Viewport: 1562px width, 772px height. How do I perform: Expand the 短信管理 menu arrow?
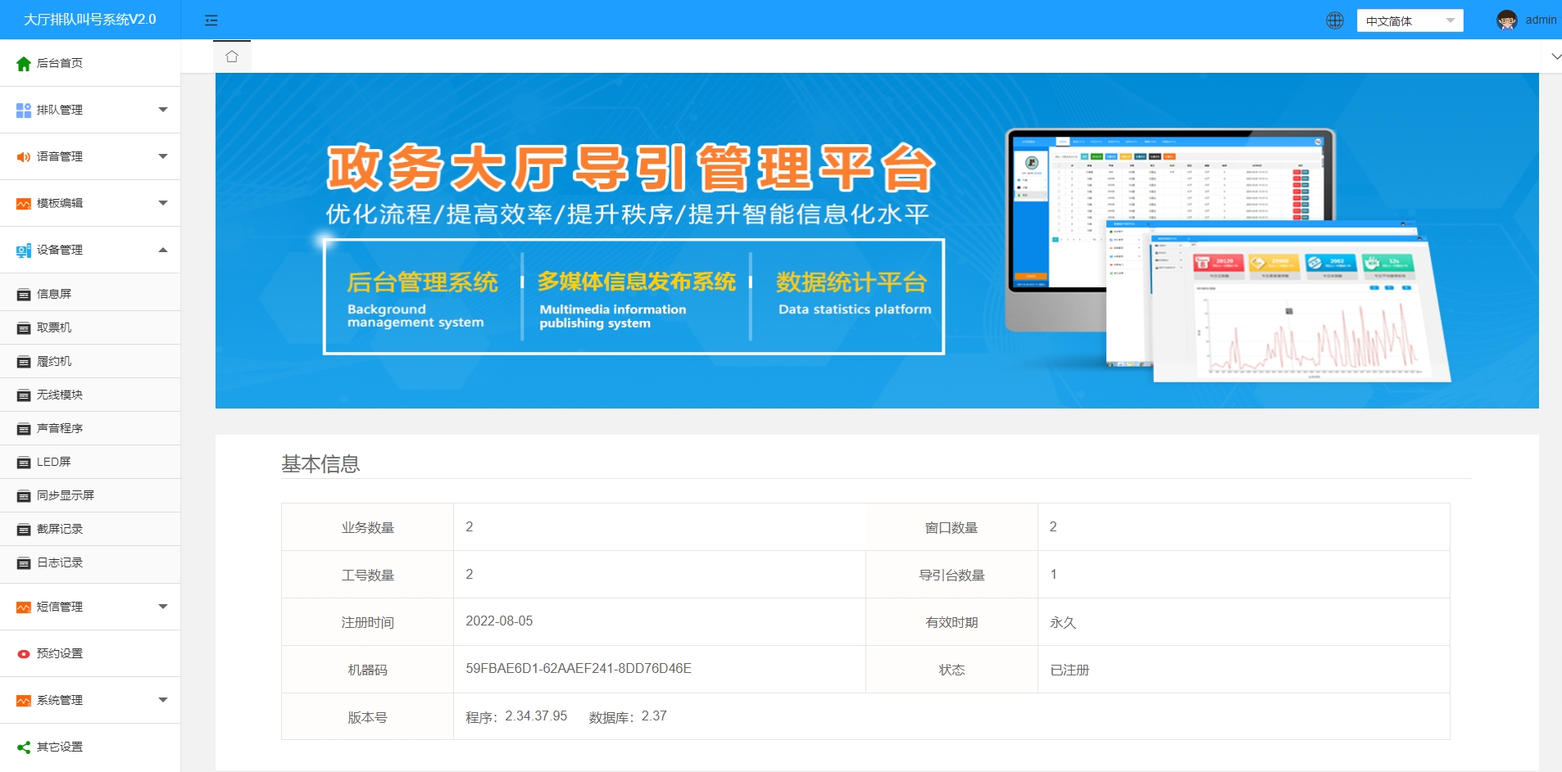[162, 607]
